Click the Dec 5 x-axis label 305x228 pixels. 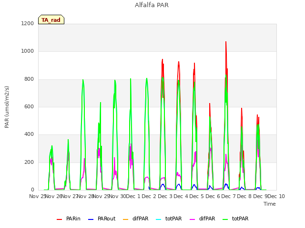(197, 196)
